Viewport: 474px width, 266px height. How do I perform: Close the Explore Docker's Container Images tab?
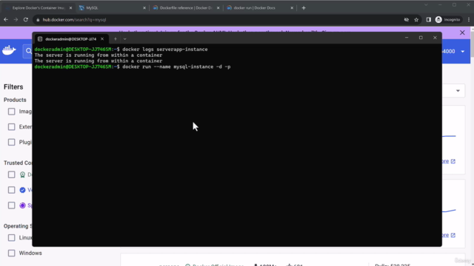point(71,8)
